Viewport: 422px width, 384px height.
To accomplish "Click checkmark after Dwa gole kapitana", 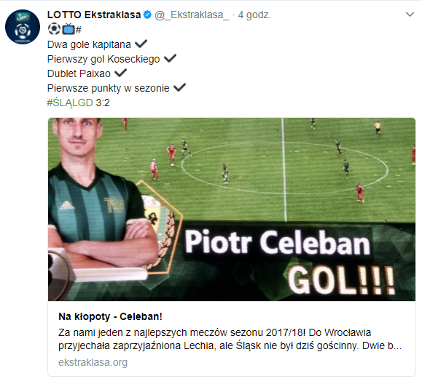I will (x=141, y=44).
